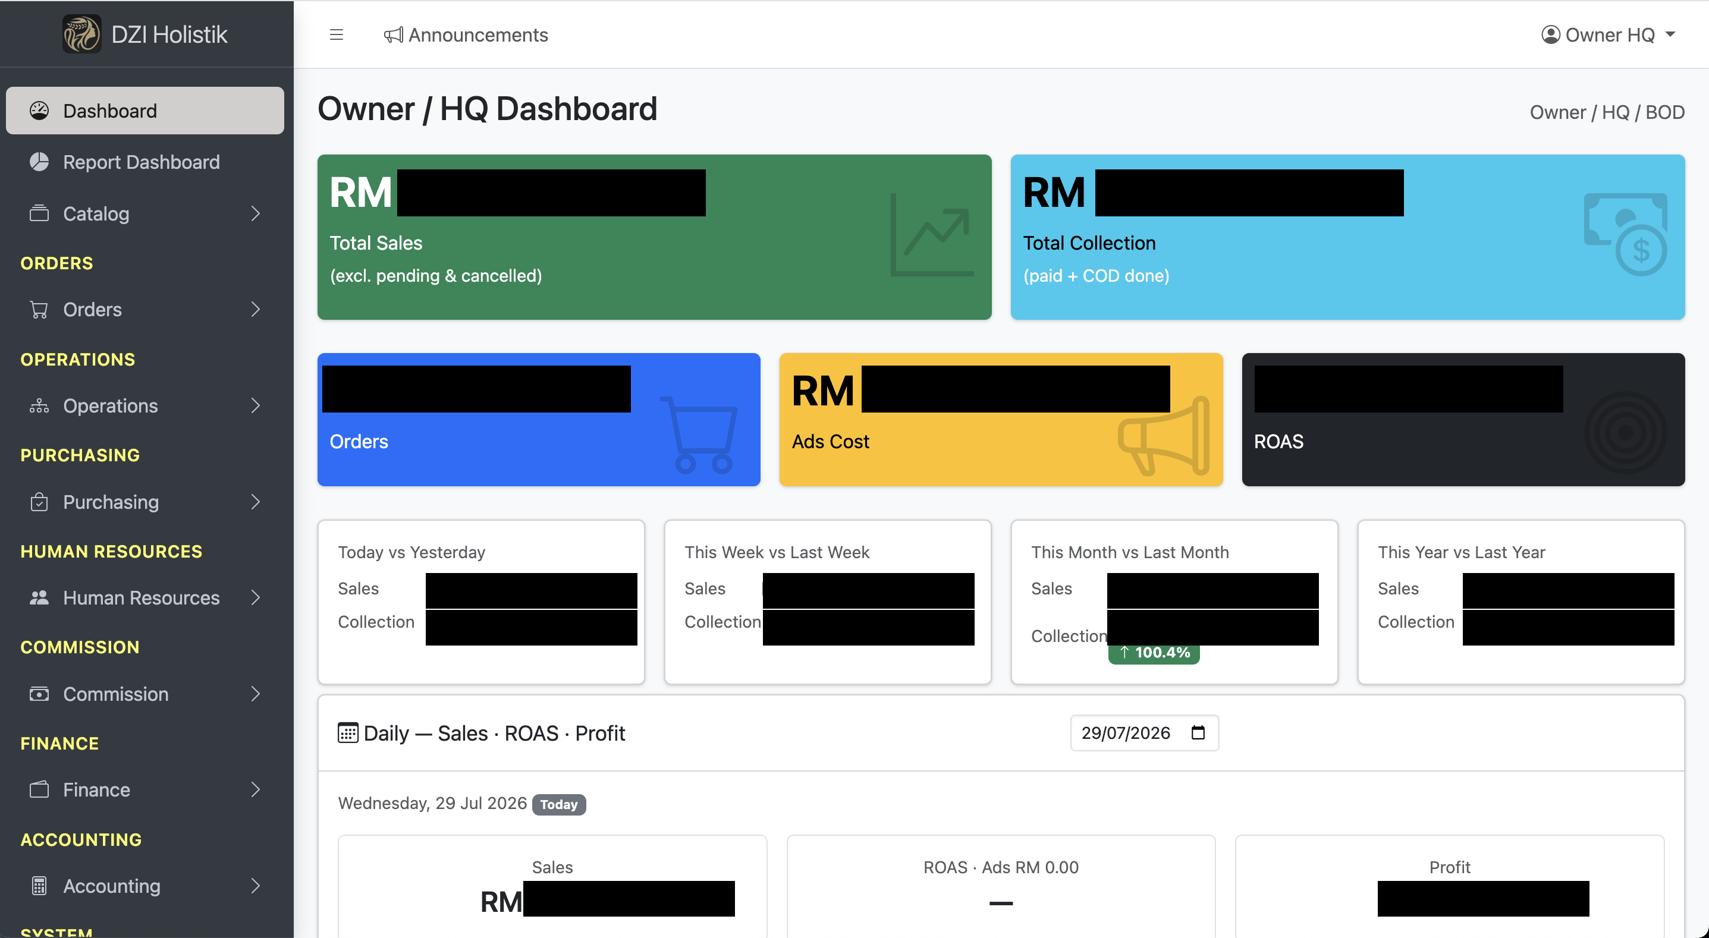Click the Human Resources people icon
The image size is (1709, 938).
tap(39, 598)
